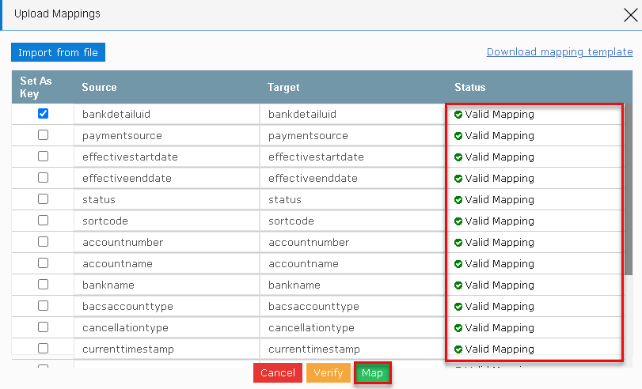This screenshot has height=389, width=642.
Task: Select the status target cell
Action: click(x=352, y=199)
